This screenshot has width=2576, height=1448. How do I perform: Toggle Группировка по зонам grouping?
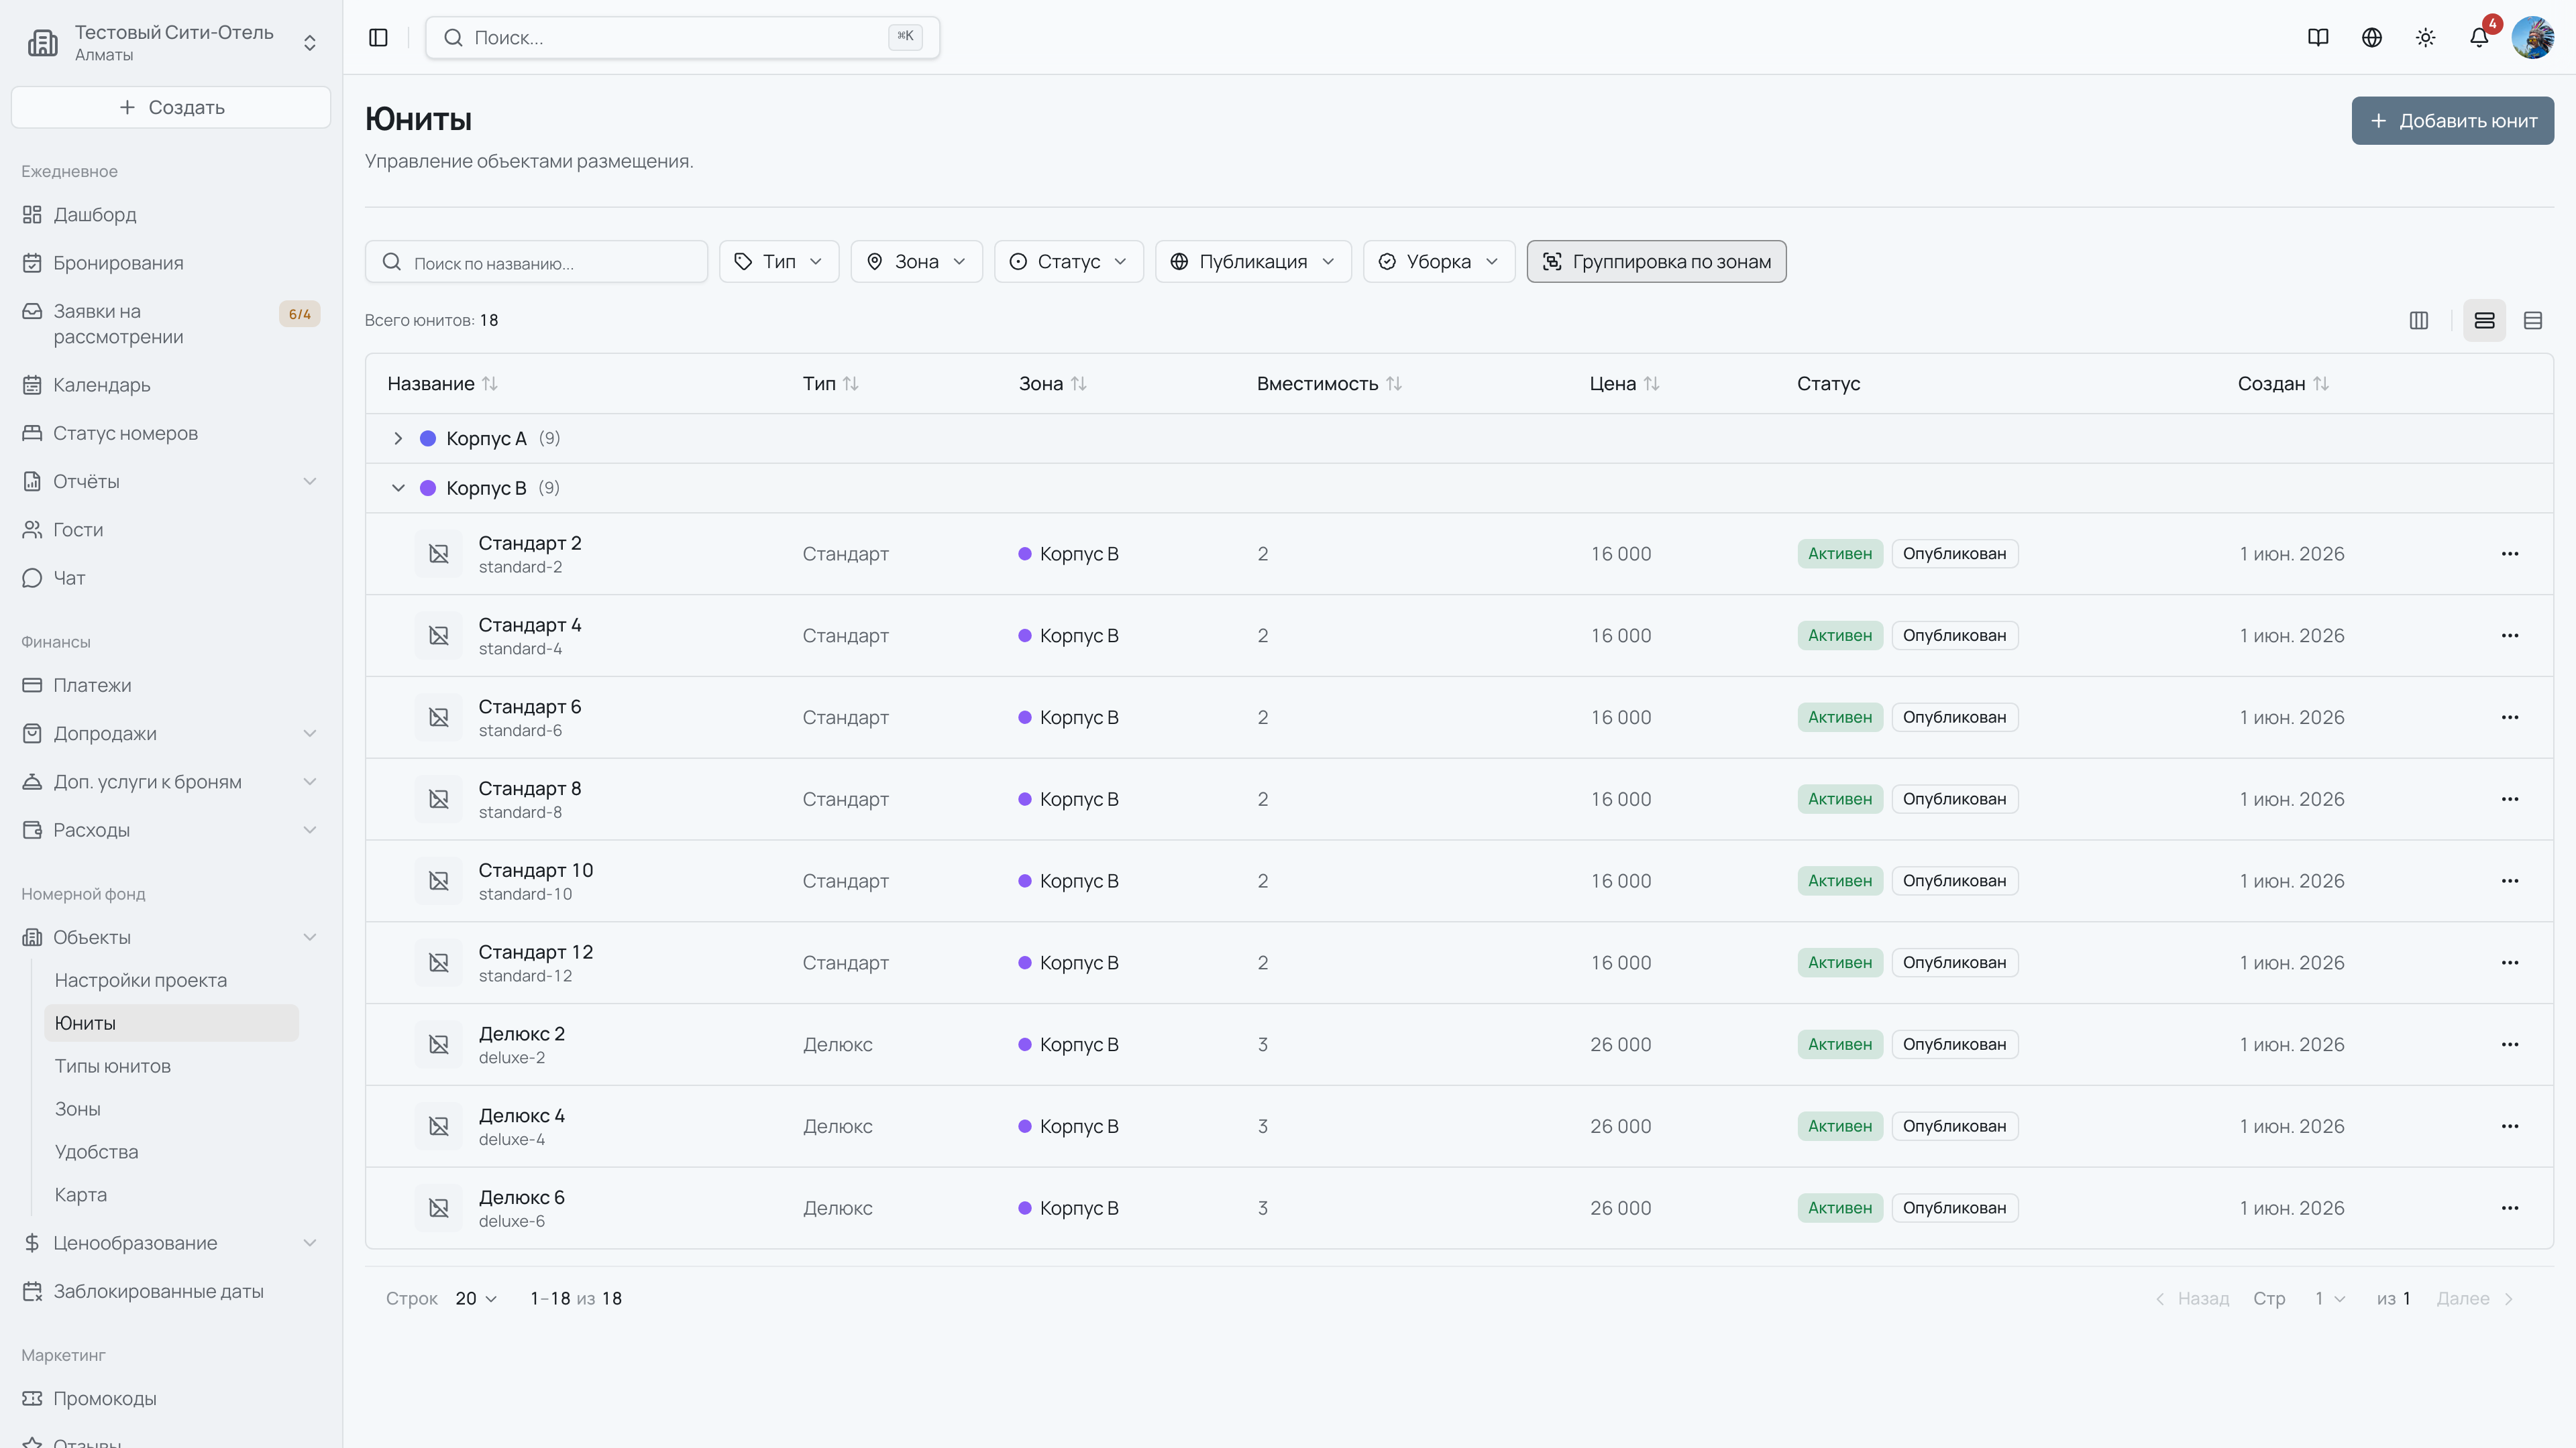tap(1656, 262)
